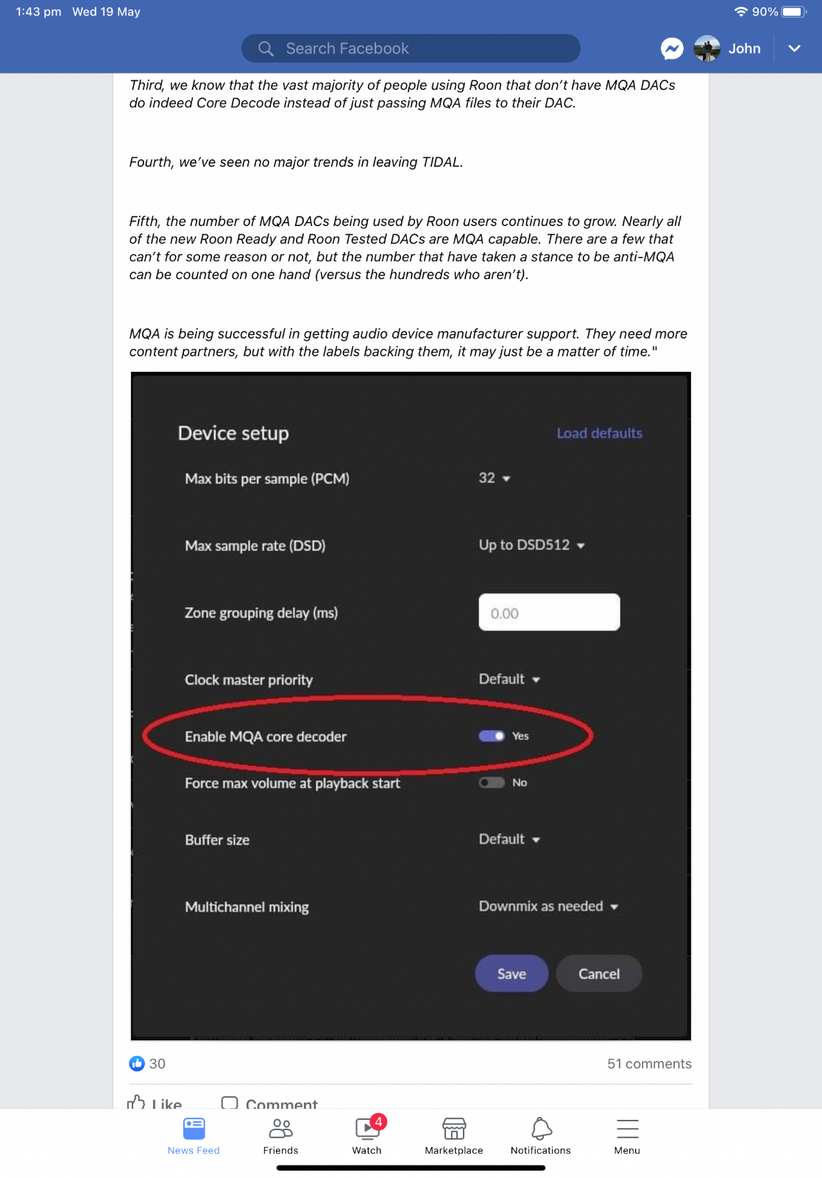Go to Marketplace

pyautogui.click(x=454, y=1135)
